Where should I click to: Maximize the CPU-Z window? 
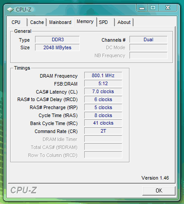pyautogui.click(x=153, y=8)
